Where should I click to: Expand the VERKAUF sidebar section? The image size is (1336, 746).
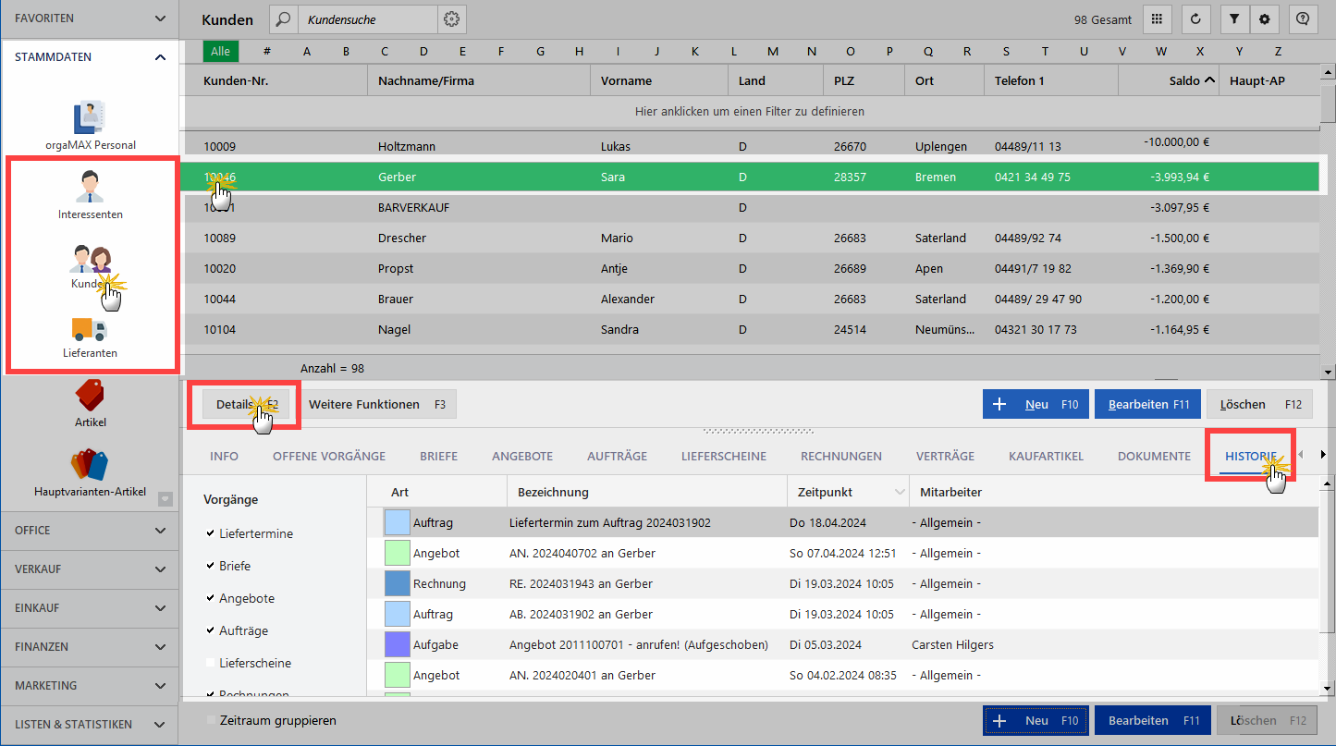[x=160, y=569]
